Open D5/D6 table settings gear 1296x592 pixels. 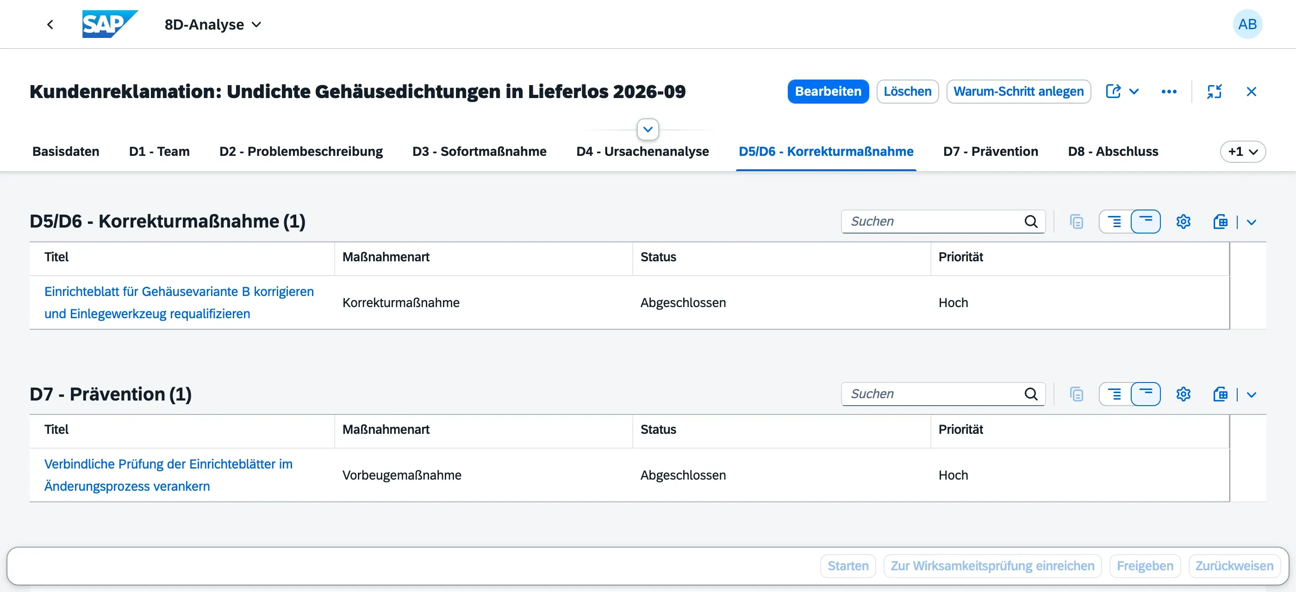[x=1183, y=222]
